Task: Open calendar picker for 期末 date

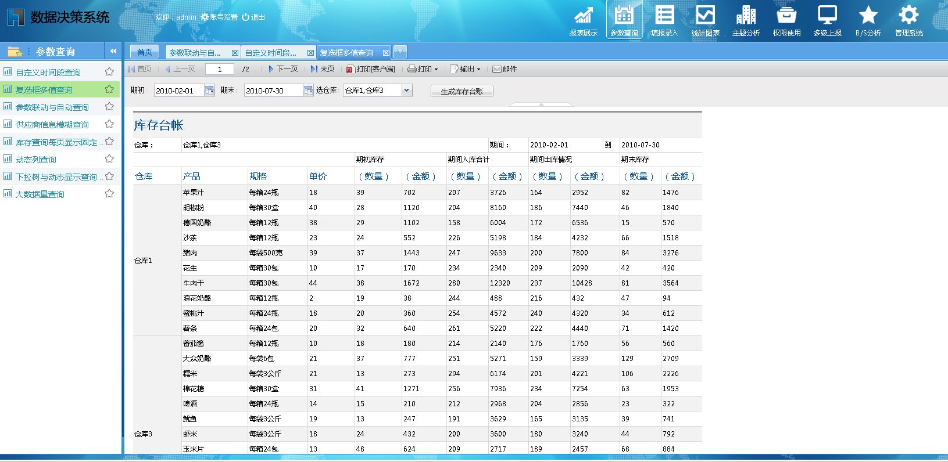Action: tap(308, 91)
